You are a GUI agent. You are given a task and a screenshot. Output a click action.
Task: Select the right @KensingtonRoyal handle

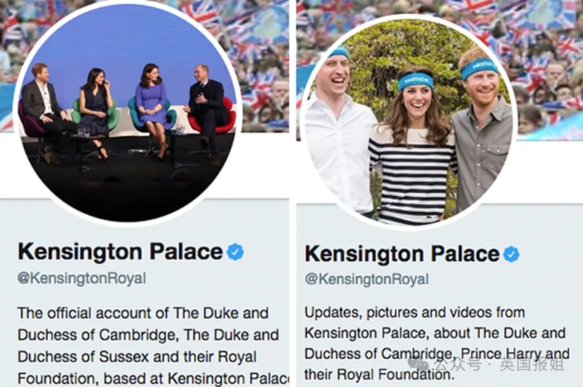pos(367,279)
